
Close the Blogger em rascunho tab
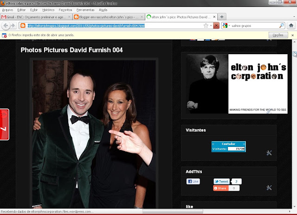click(142, 17)
